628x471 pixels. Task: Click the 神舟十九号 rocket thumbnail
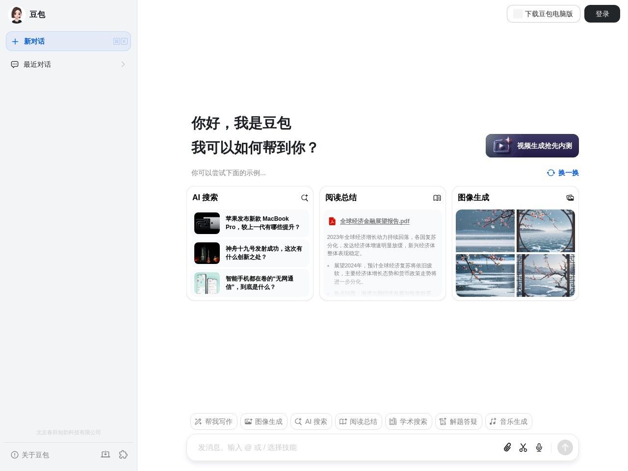tap(207, 253)
